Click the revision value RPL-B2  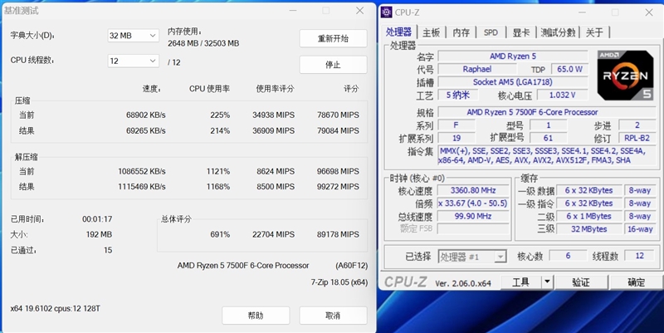(x=637, y=138)
